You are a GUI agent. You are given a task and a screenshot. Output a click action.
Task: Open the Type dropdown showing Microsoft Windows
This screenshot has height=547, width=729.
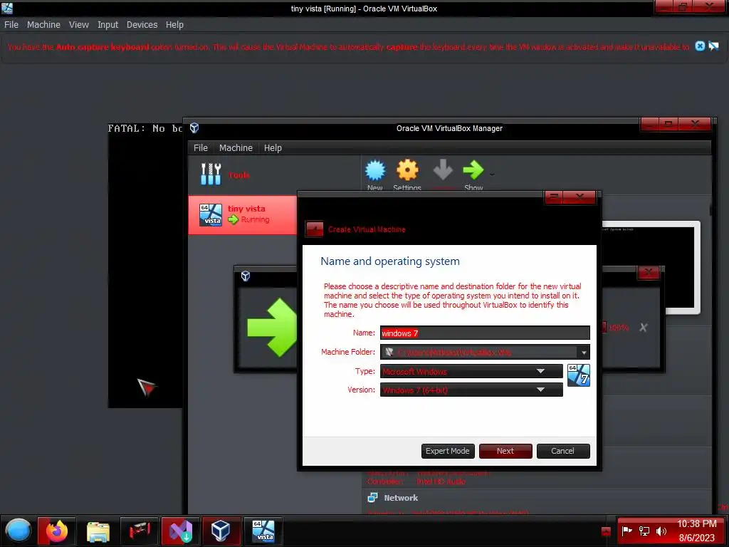[x=471, y=371]
